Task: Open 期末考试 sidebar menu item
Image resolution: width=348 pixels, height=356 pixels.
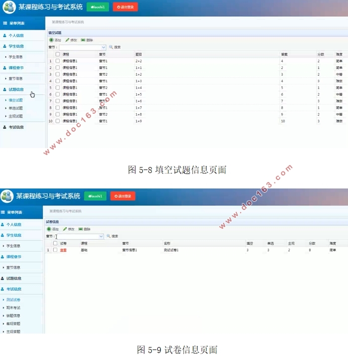Action: pos(13,308)
